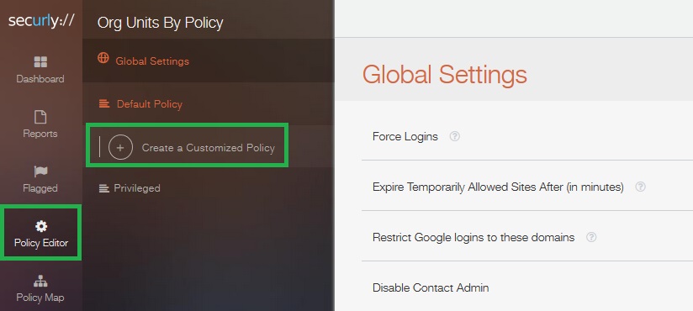This screenshot has width=693, height=311.
Task: Select Default Policy in policy list
Action: (x=150, y=104)
